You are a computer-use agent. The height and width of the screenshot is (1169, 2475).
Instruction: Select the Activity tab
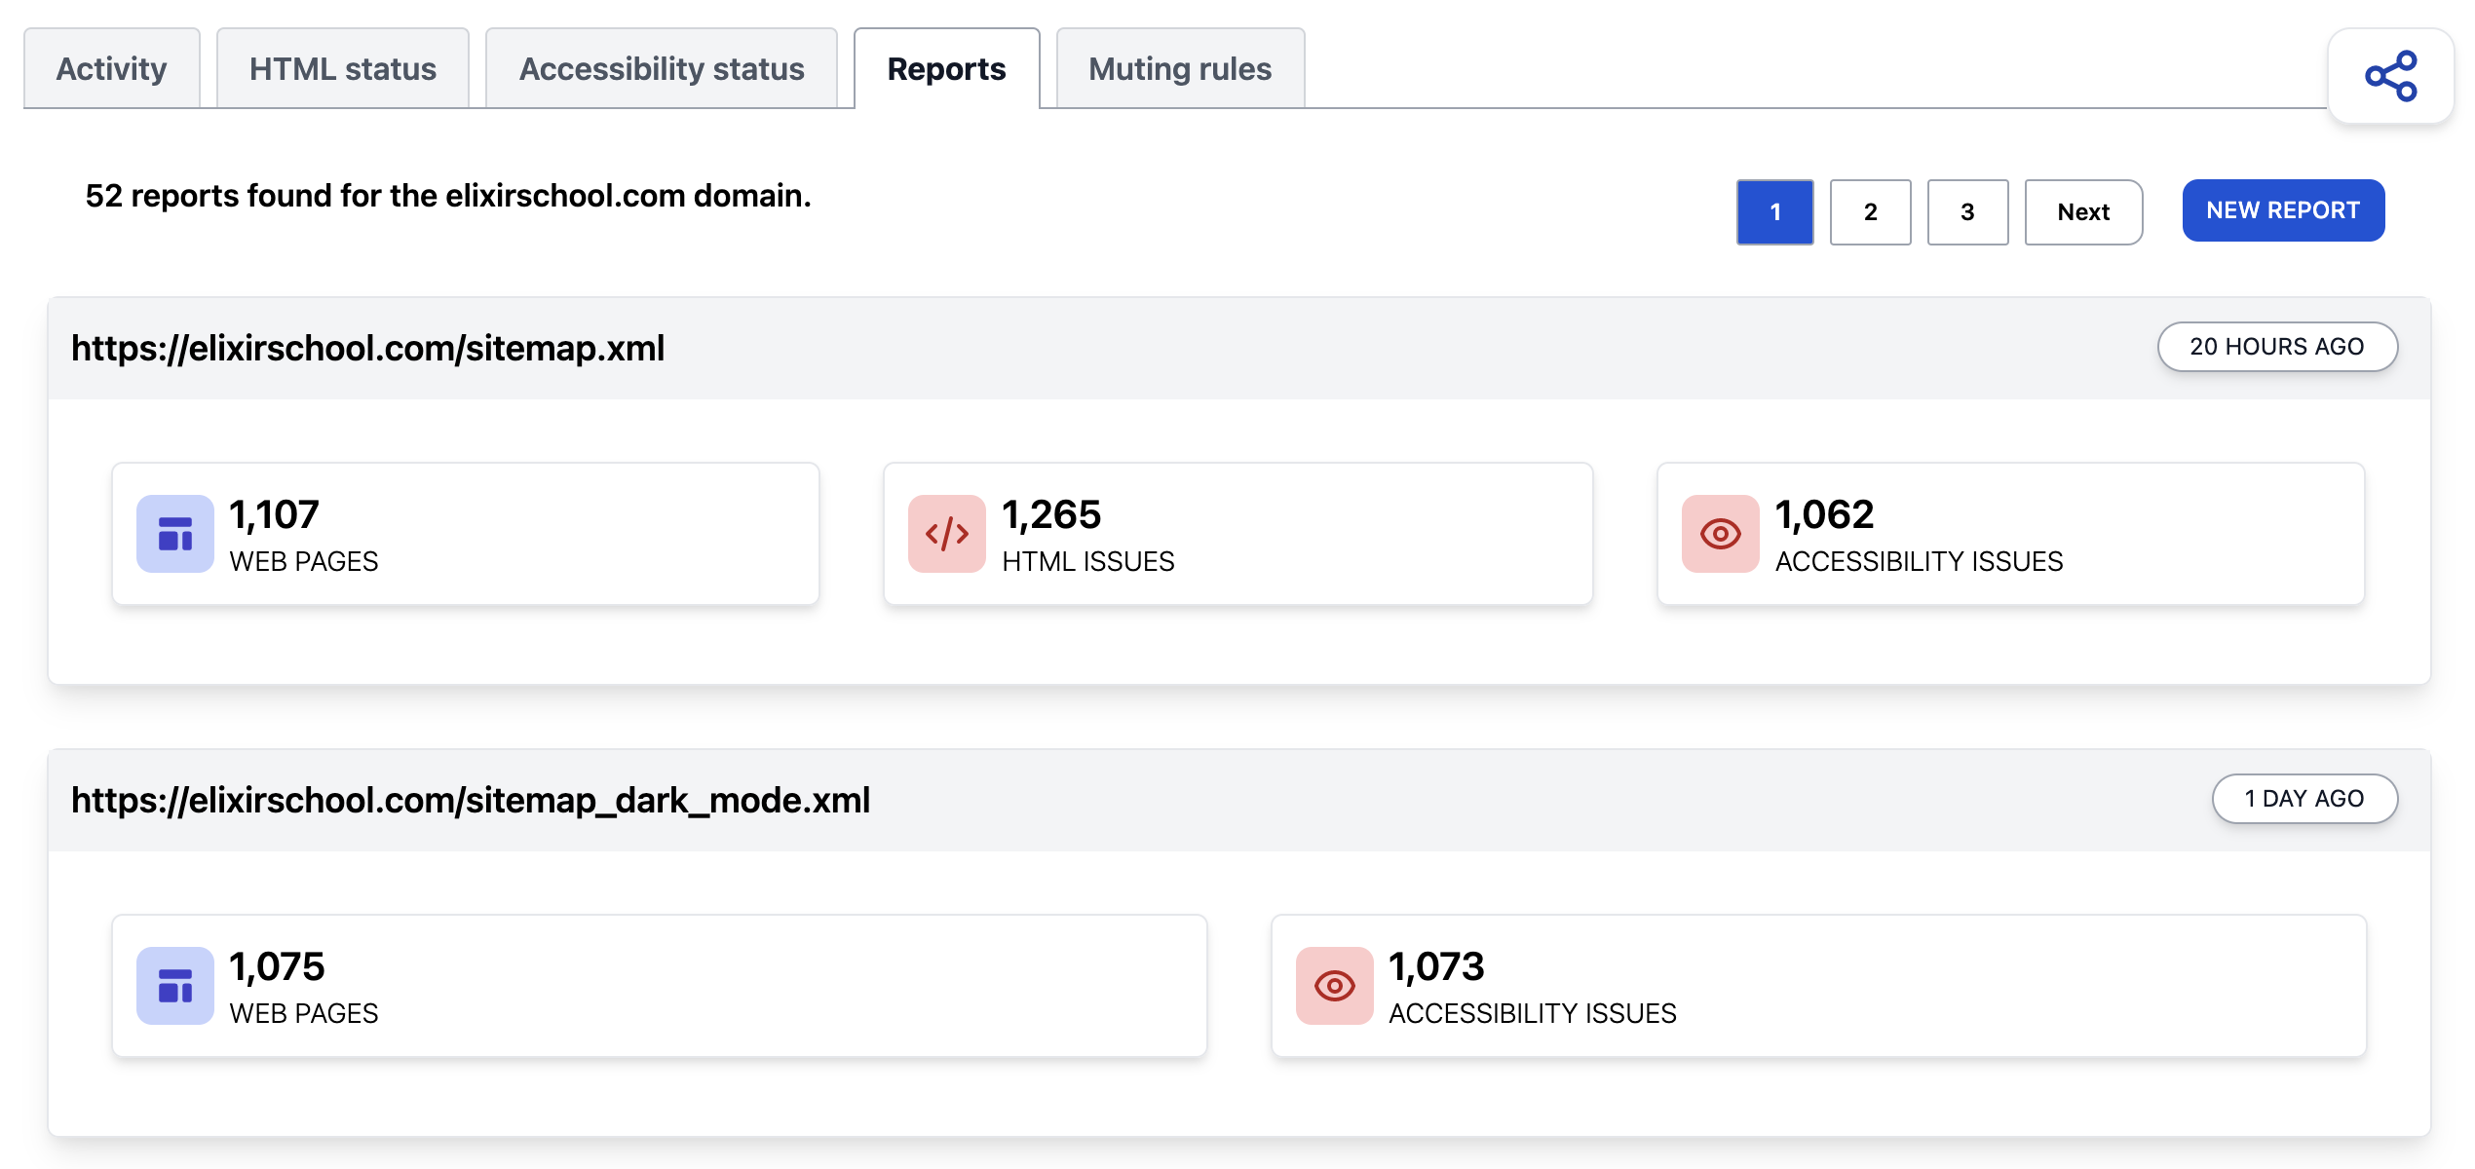pos(112,68)
